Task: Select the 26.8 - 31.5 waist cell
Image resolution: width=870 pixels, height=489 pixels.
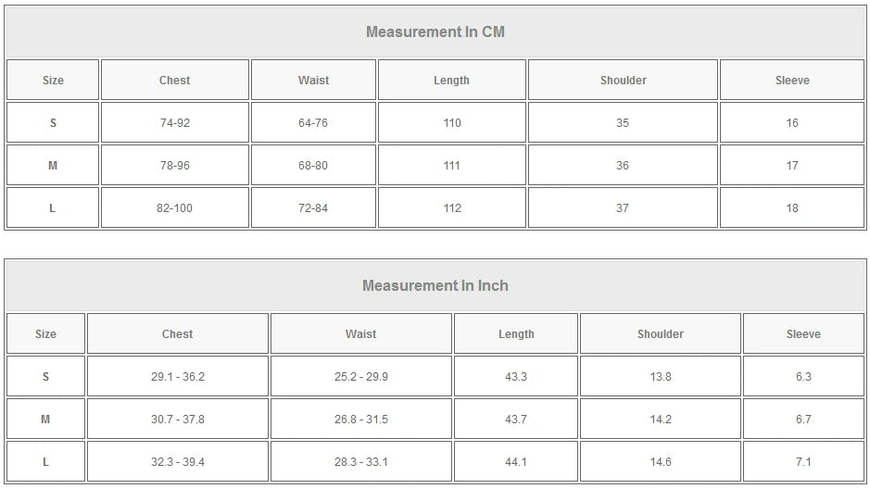Action: coord(361,420)
